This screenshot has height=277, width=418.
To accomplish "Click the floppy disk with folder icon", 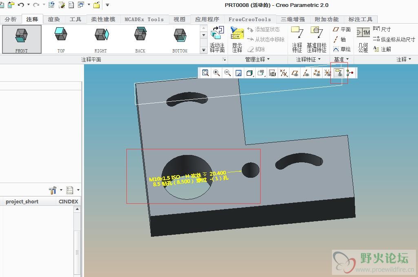I will pyautogui.click(x=11, y=4).
